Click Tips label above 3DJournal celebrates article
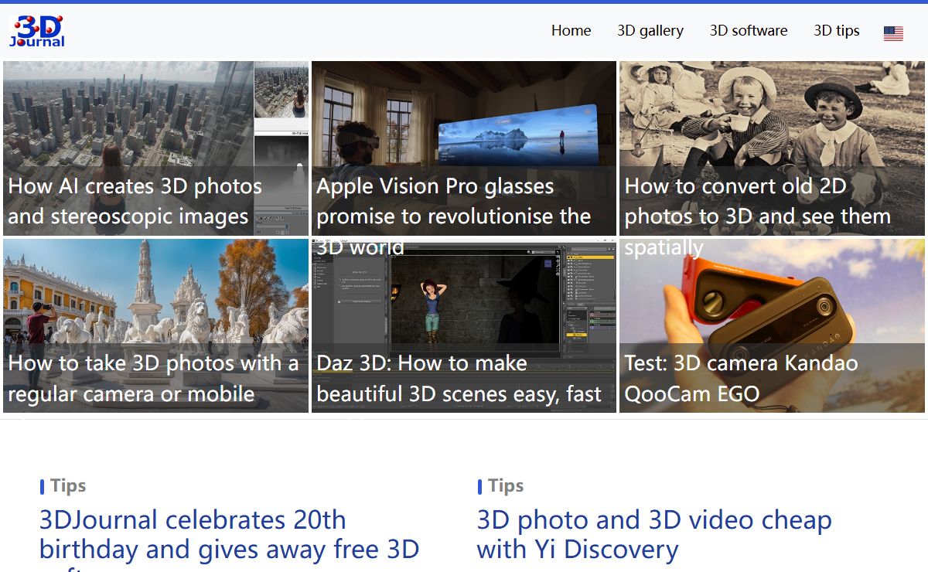 (x=68, y=485)
